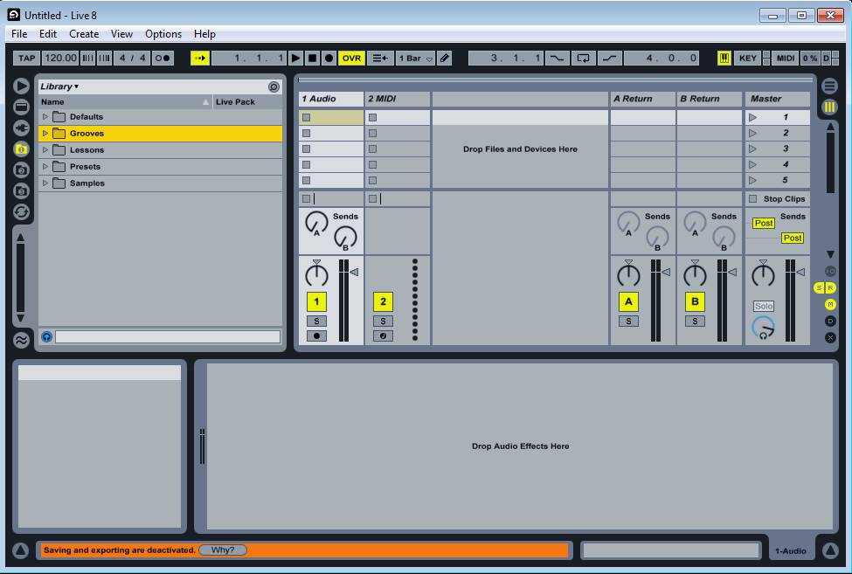Viewport: 852px width, 574px height.
Task: Open the Options menu
Action: click(163, 34)
